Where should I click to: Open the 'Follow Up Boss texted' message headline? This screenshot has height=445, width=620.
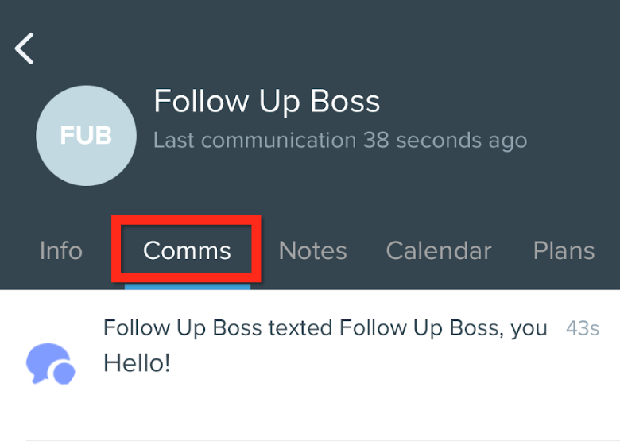click(x=325, y=328)
